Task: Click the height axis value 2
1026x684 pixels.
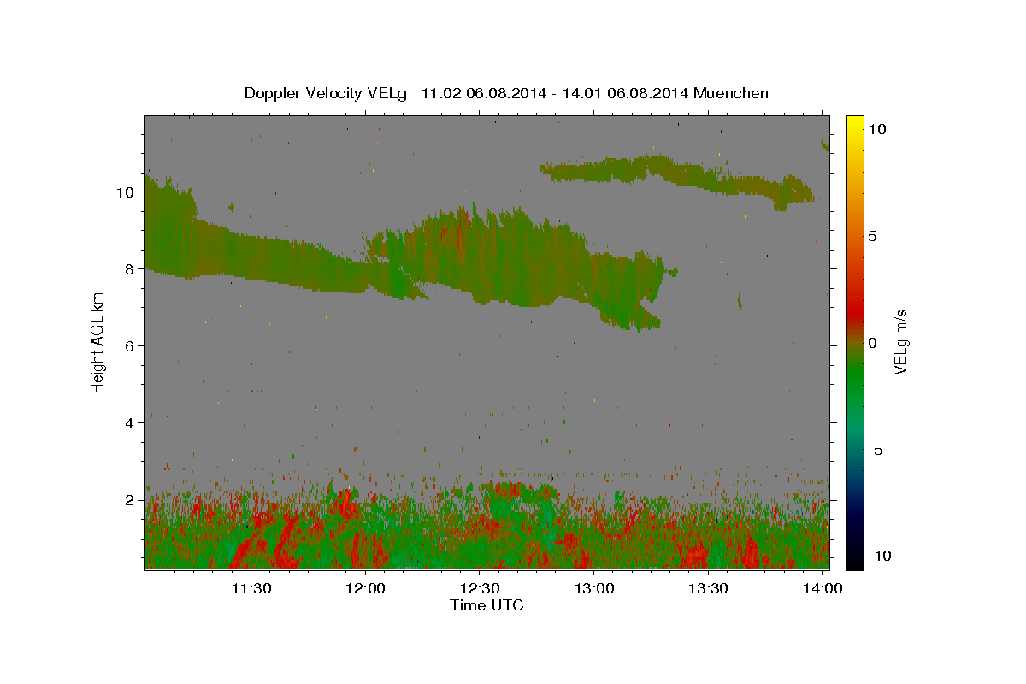Action: pyautogui.click(x=130, y=500)
